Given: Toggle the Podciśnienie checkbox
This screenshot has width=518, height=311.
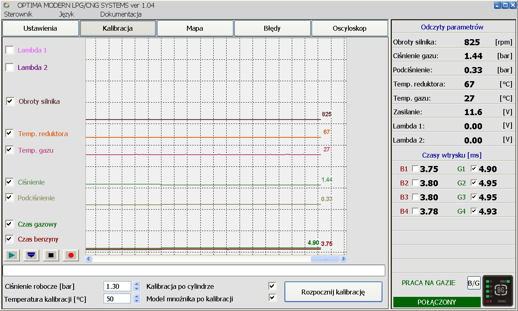Looking at the screenshot, I should pyautogui.click(x=9, y=198).
